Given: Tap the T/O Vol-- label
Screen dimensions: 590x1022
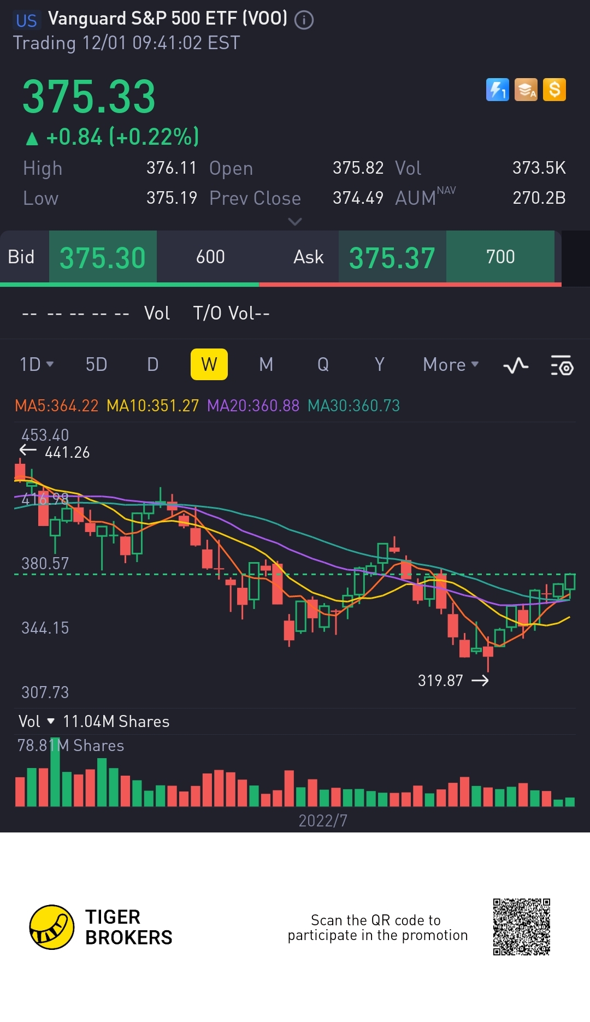Looking at the screenshot, I should (231, 313).
